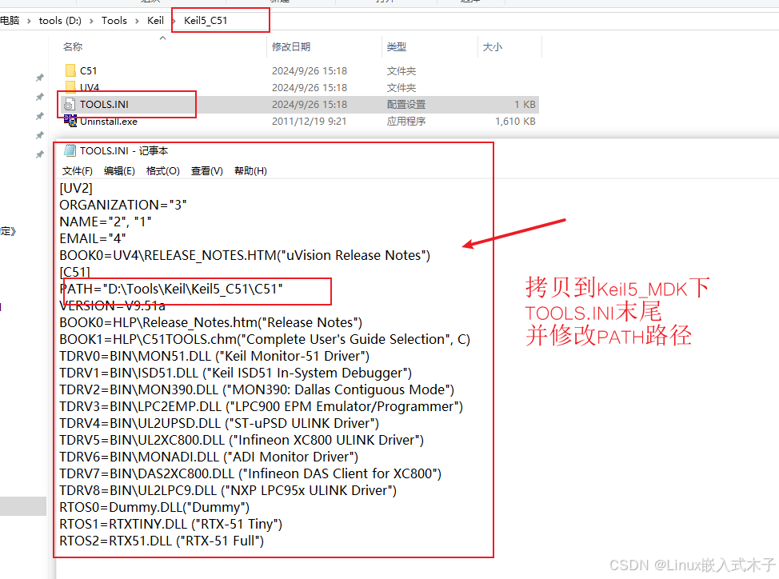Image resolution: width=779 pixels, height=579 pixels.
Task: Expand chevron after tools (D:) breadcrumb
Action: [91, 21]
